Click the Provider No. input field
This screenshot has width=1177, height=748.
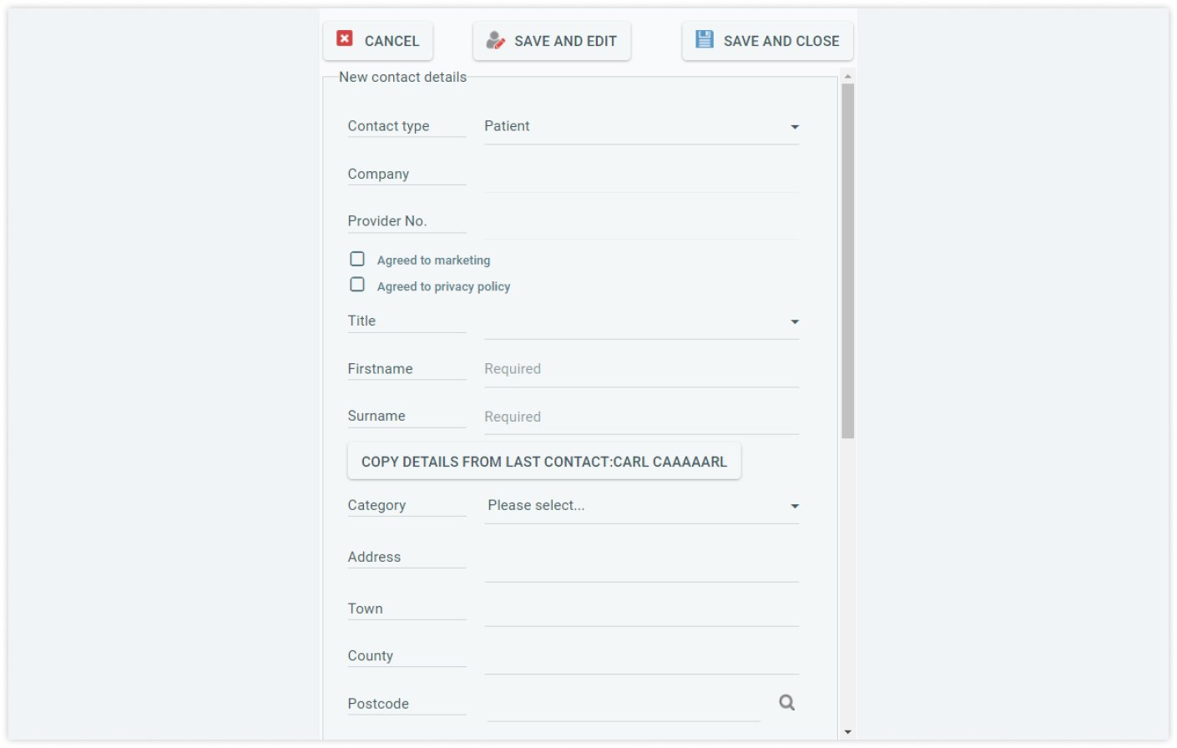[x=641, y=223]
